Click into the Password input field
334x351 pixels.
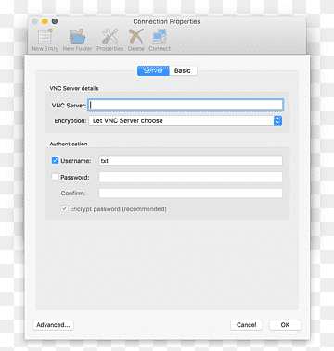[x=190, y=177]
